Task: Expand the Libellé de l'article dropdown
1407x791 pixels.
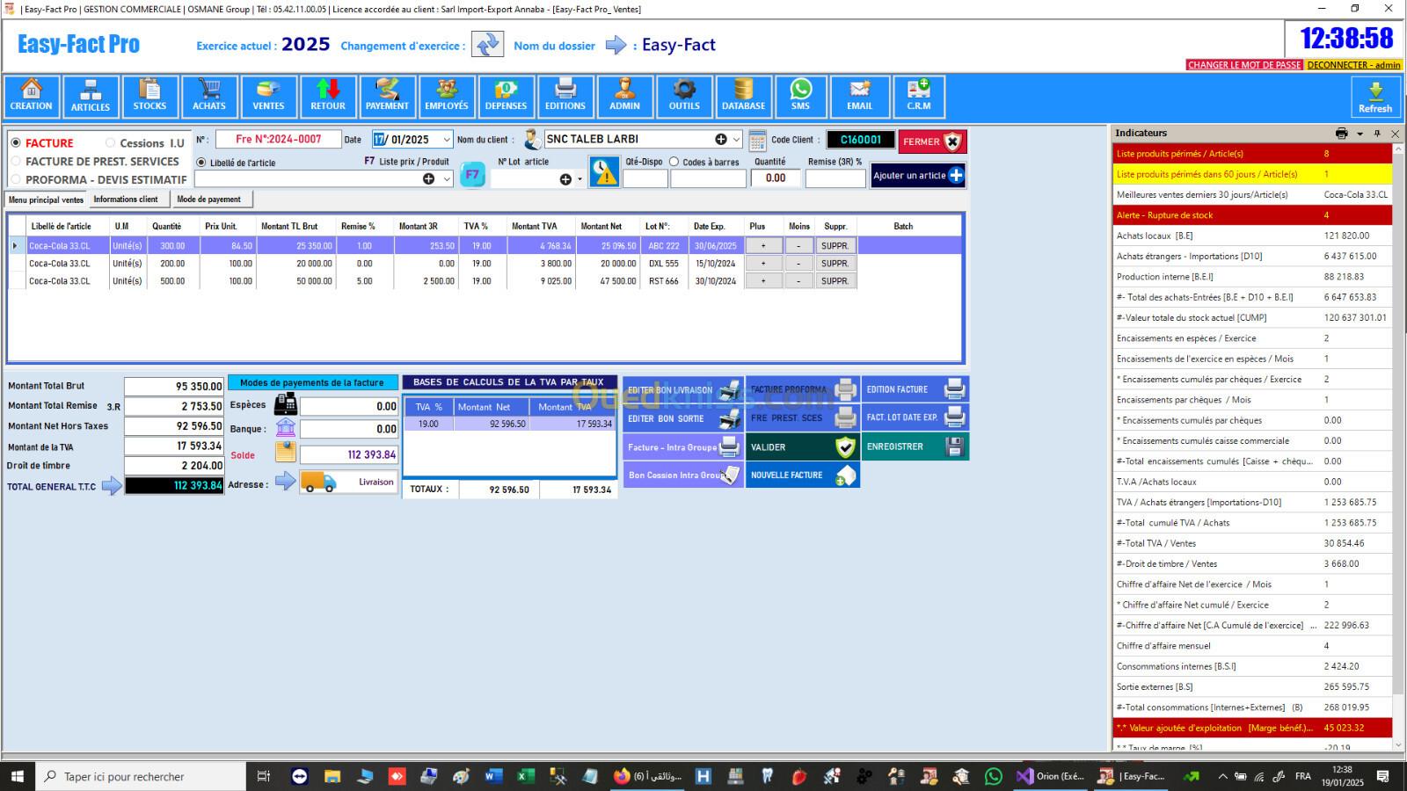Action: point(447,178)
